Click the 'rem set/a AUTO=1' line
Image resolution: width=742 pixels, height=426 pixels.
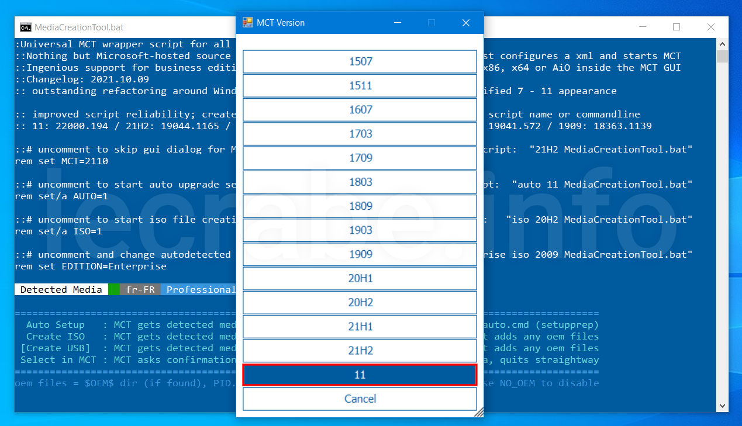click(x=61, y=196)
